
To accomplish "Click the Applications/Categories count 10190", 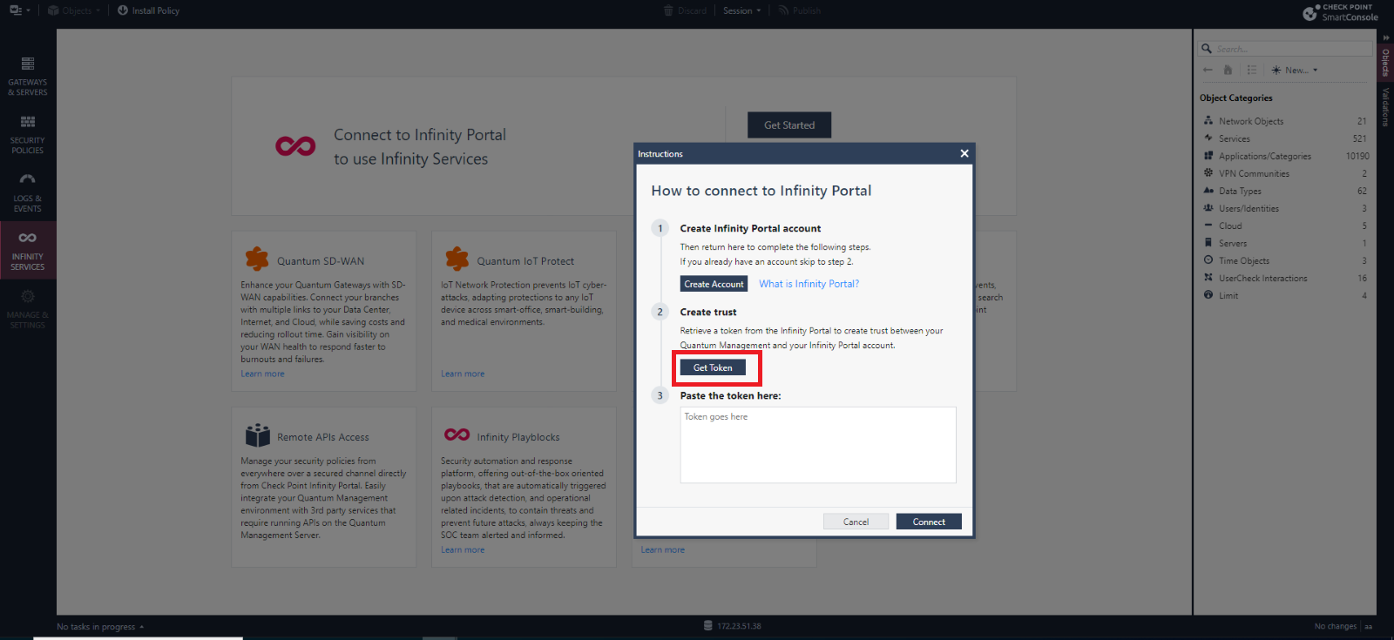I will pos(1357,156).
